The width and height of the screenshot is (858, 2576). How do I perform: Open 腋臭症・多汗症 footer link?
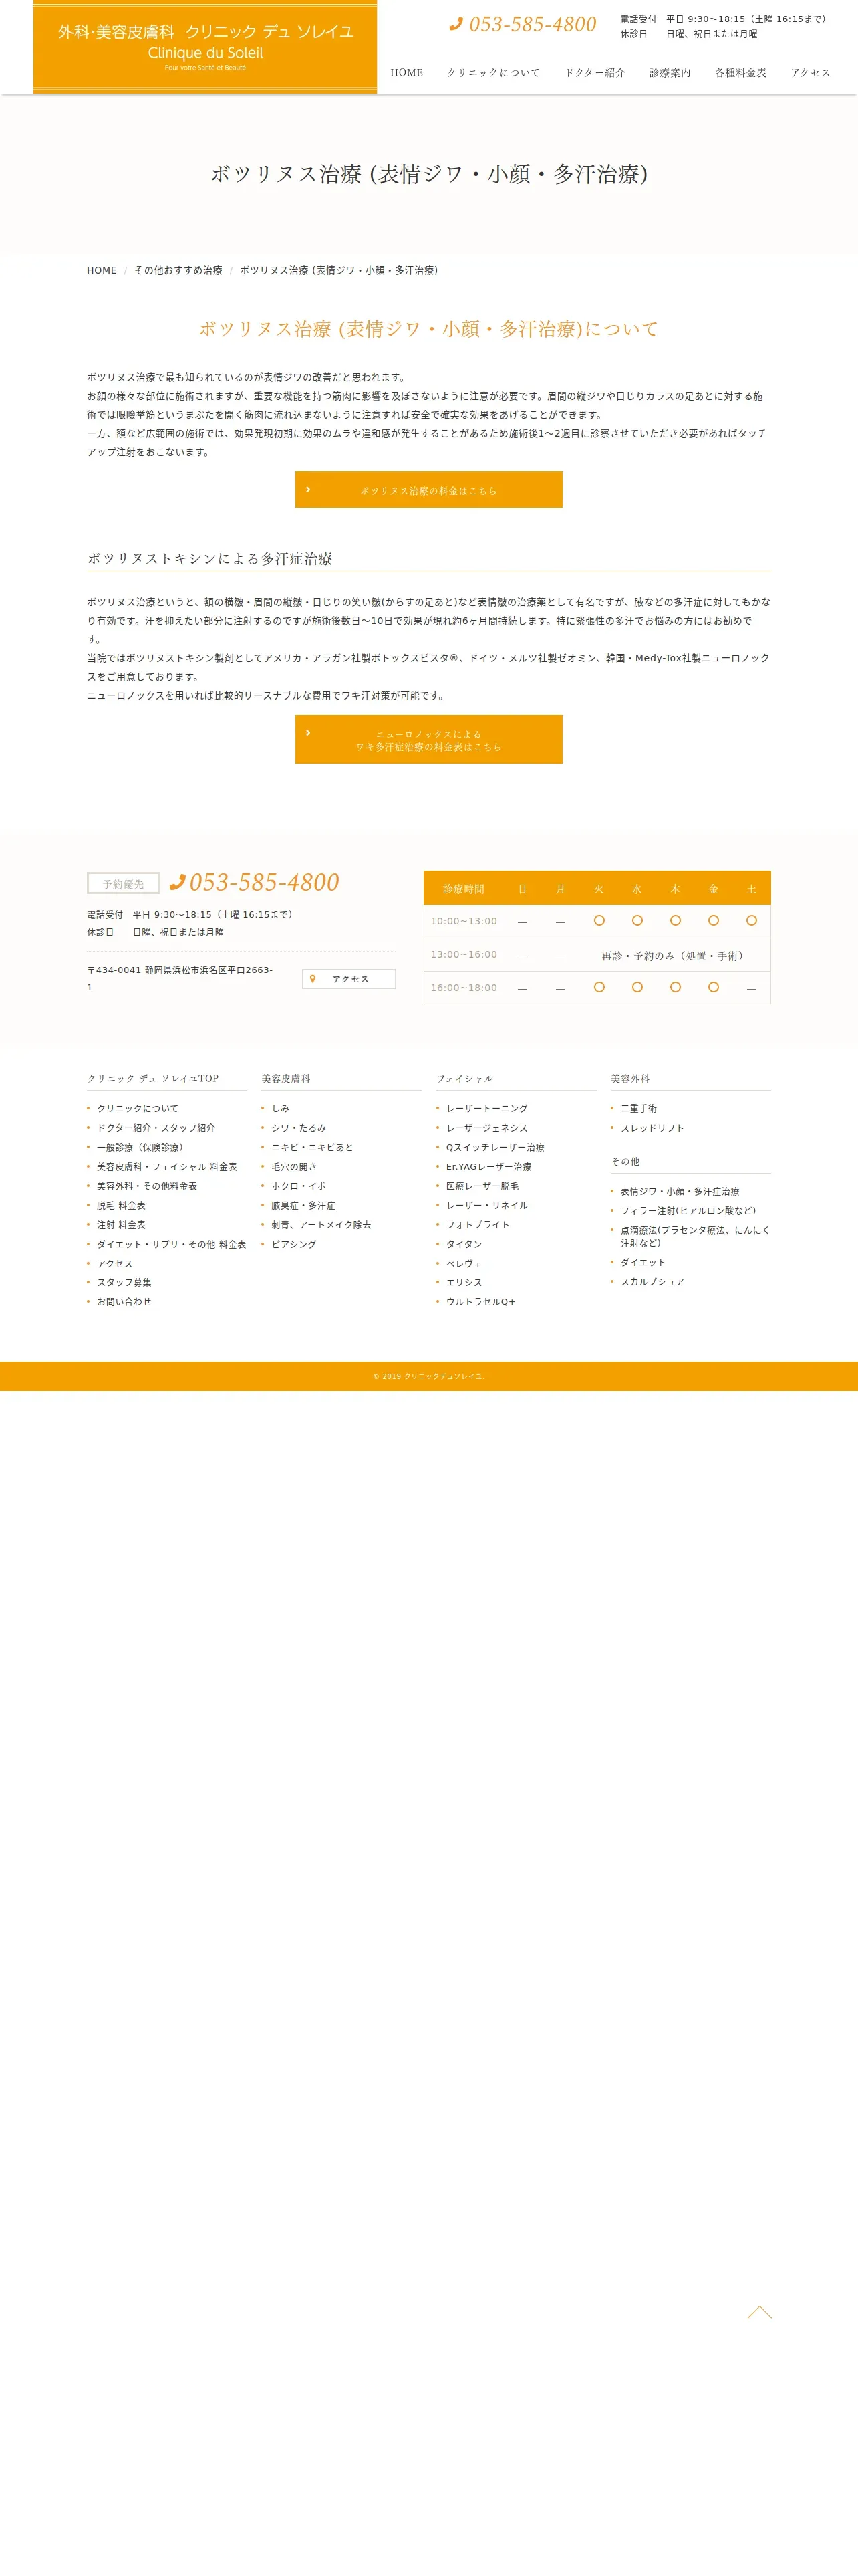click(303, 1205)
